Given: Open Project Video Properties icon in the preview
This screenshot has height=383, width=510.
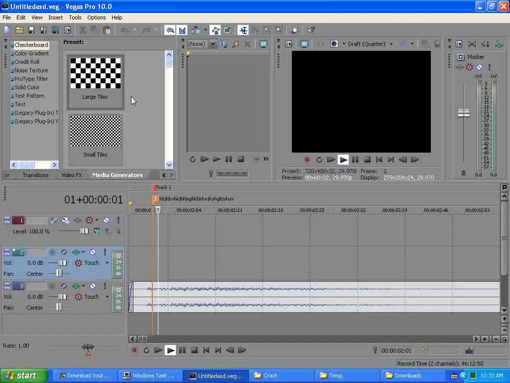Looking at the screenshot, I should click(288, 44).
